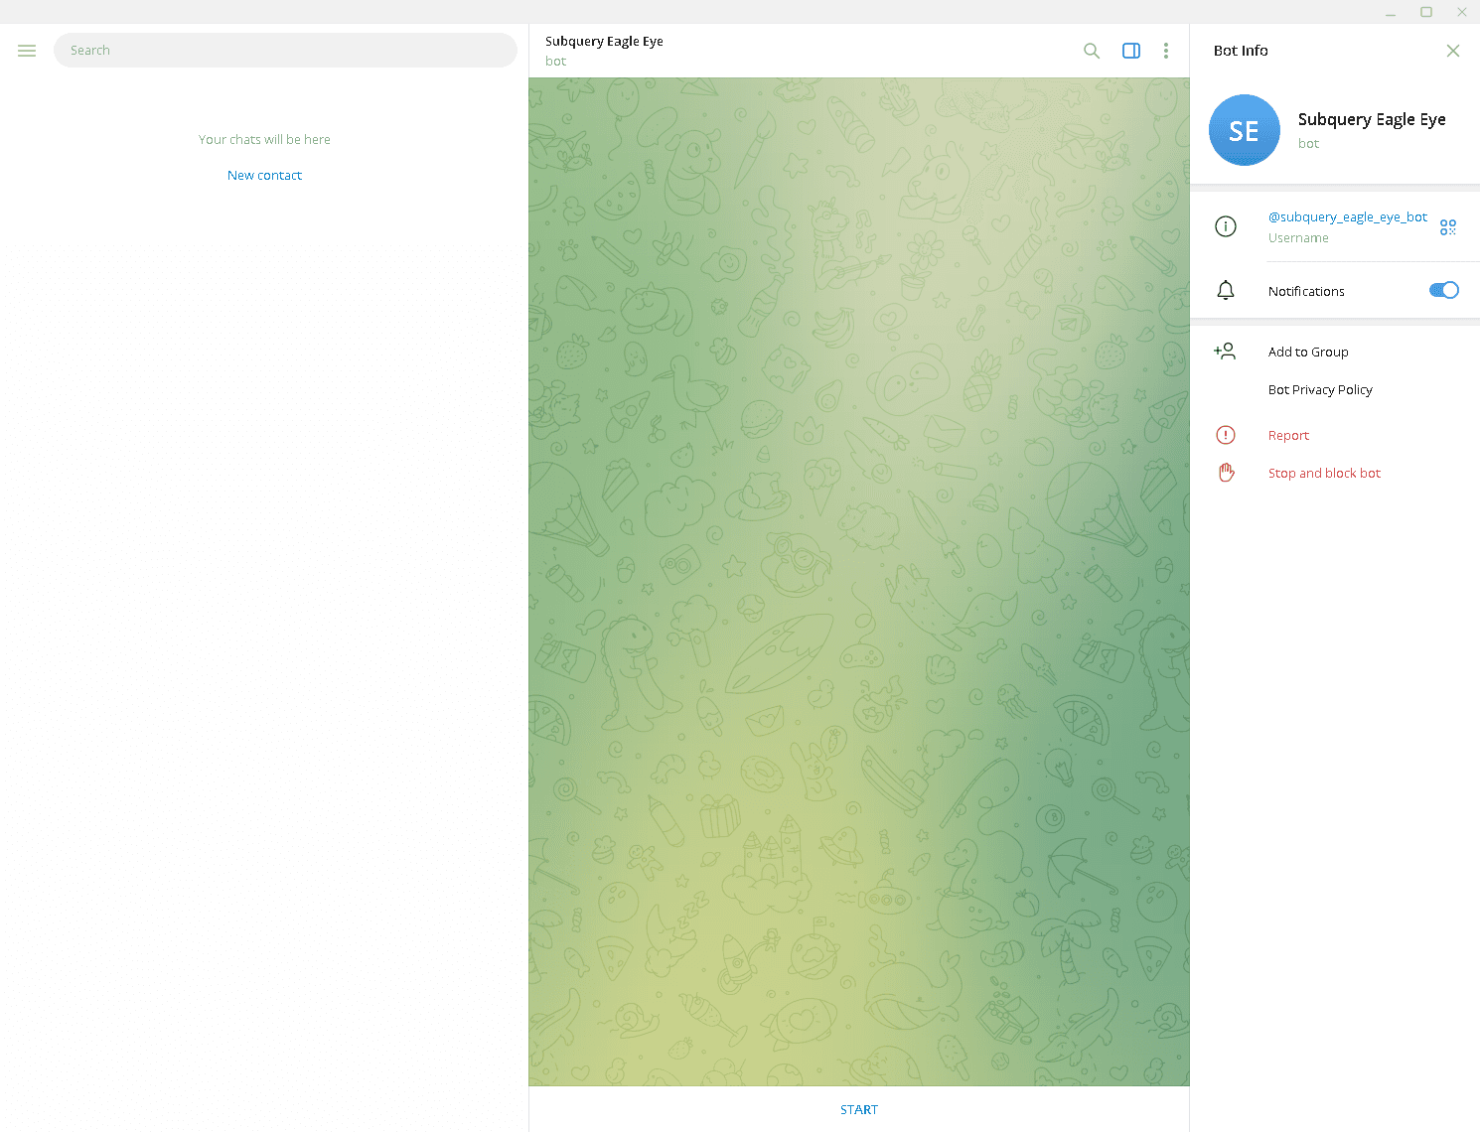Click the Subquery Eagle Eye chat header title
Viewport: 1480px width, 1132px height.
(x=604, y=42)
